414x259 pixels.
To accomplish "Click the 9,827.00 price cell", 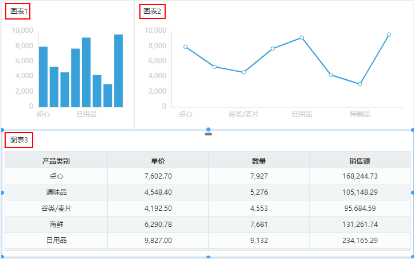I will click(158, 240).
